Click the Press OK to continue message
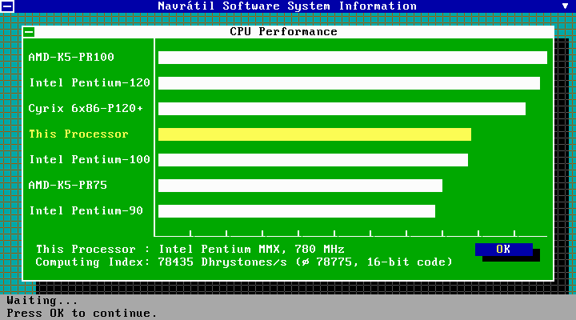 (82, 313)
